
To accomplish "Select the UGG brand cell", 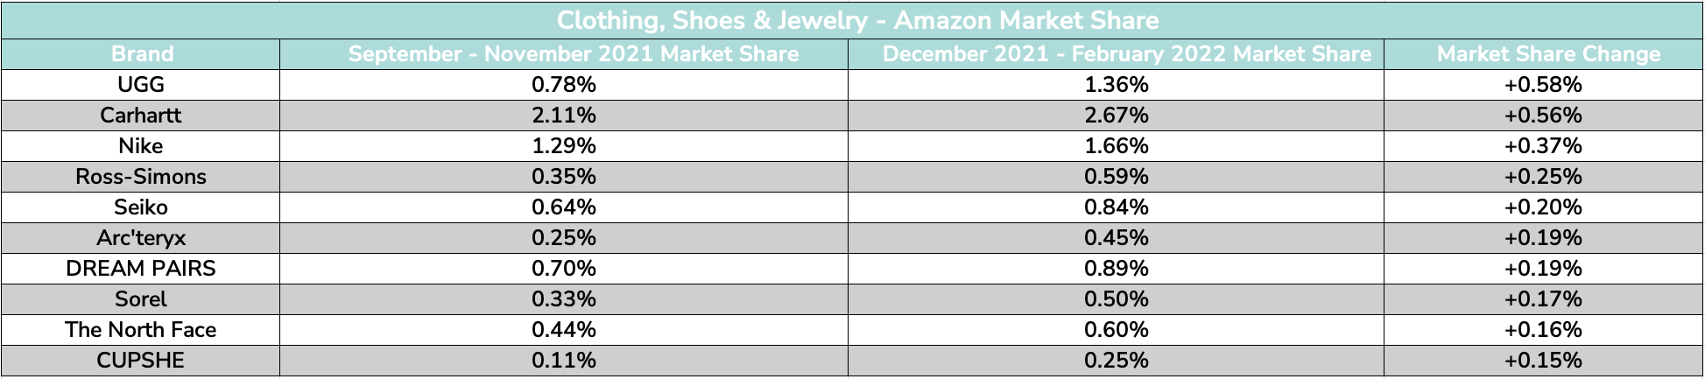I will pos(141,85).
